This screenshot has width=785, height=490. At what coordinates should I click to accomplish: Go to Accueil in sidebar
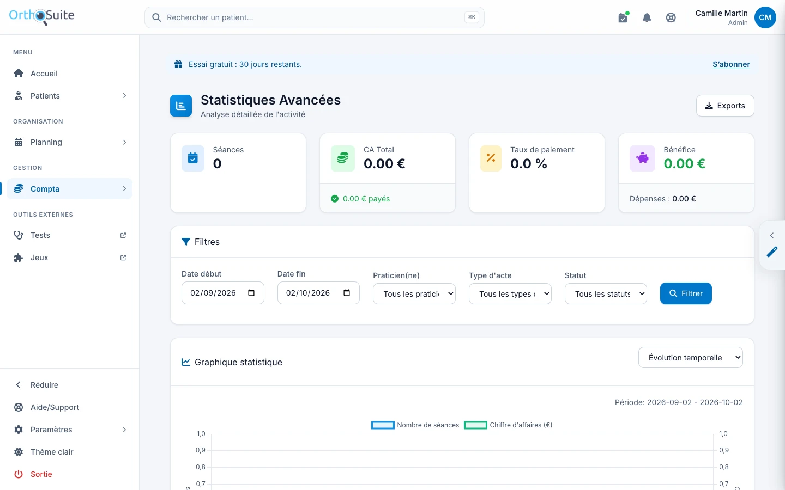pyautogui.click(x=70, y=73)
